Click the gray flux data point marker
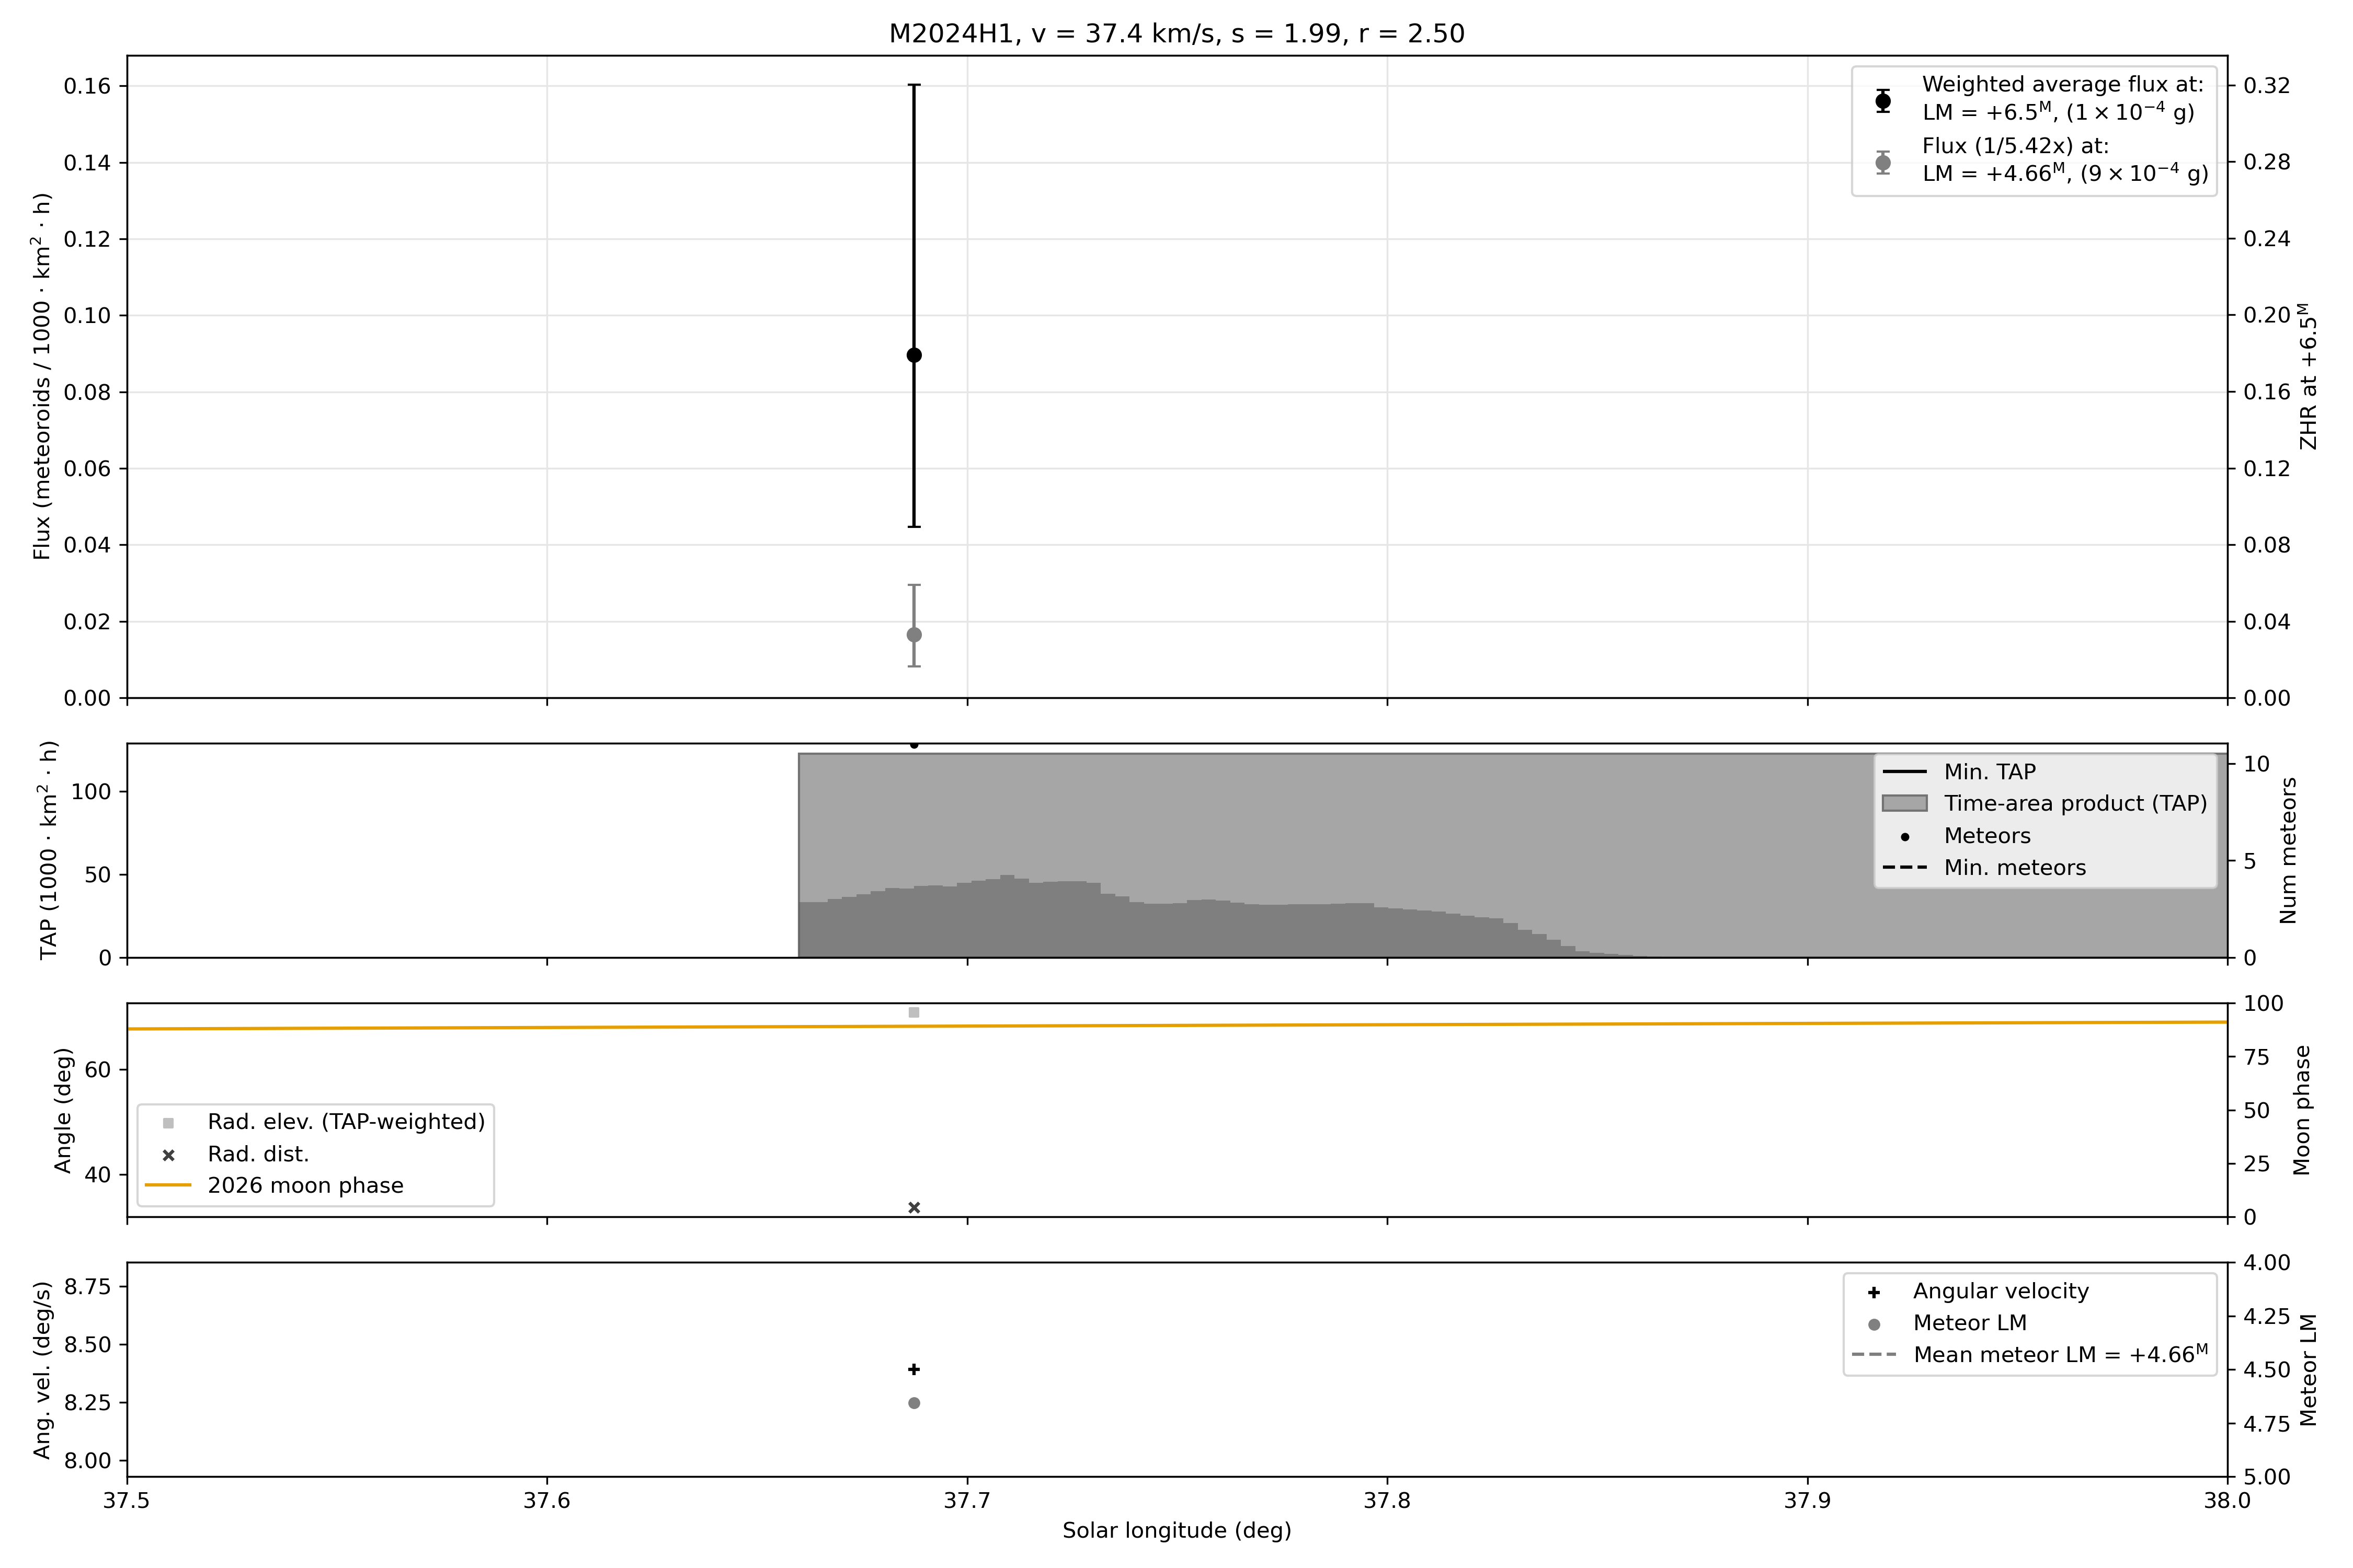The width and height of the screenshot is (2353, 1568). point(913,635)
